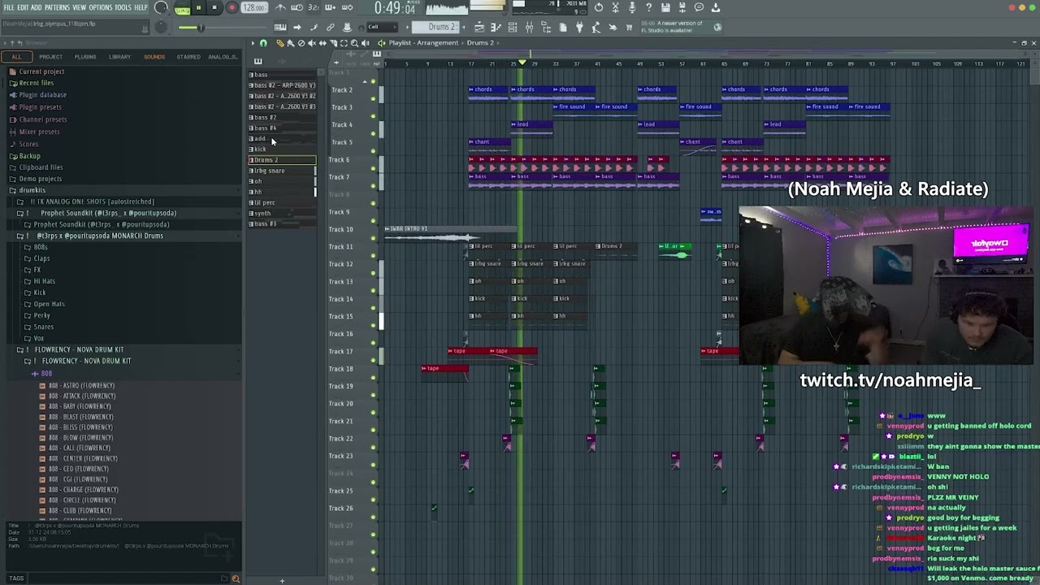The image size is (1040, 585).
Task: Click the TAGS button in browser
Action: coord(16,578)
